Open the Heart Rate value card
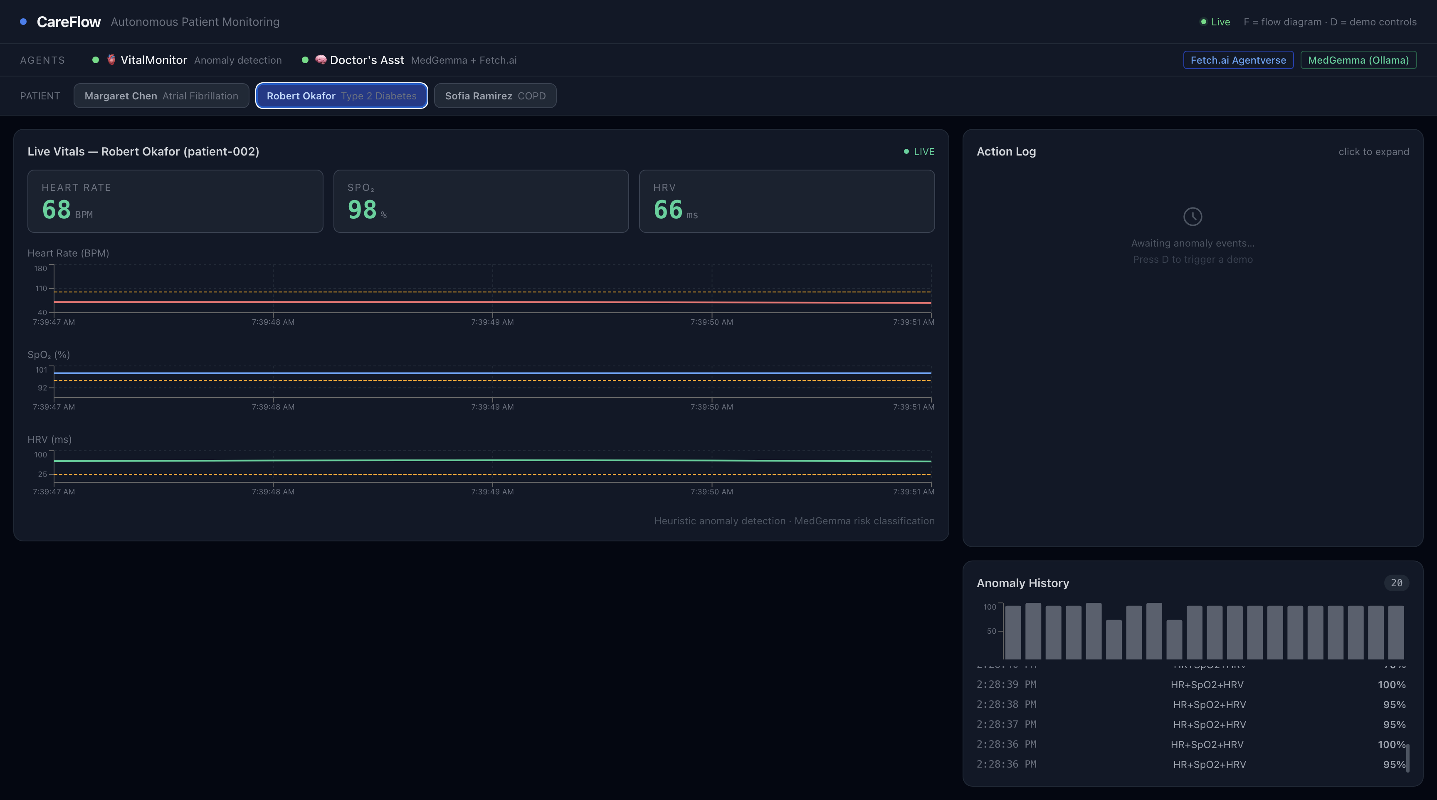Viewport: 1437px width, 800px height. pyautogui.click(x=175, y=201)
